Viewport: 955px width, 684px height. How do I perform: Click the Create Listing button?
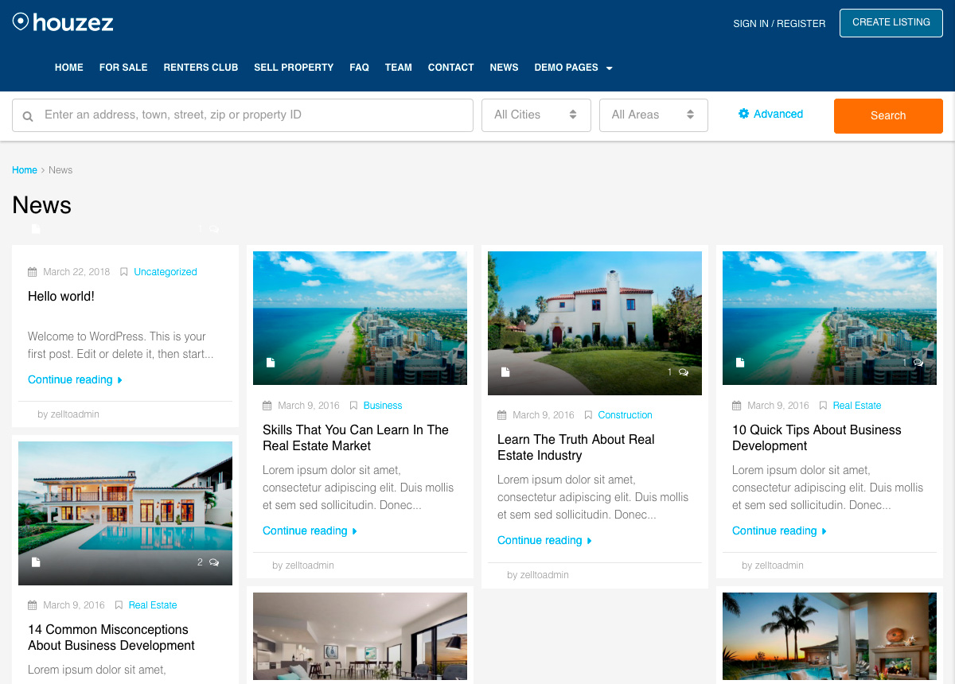891,22
